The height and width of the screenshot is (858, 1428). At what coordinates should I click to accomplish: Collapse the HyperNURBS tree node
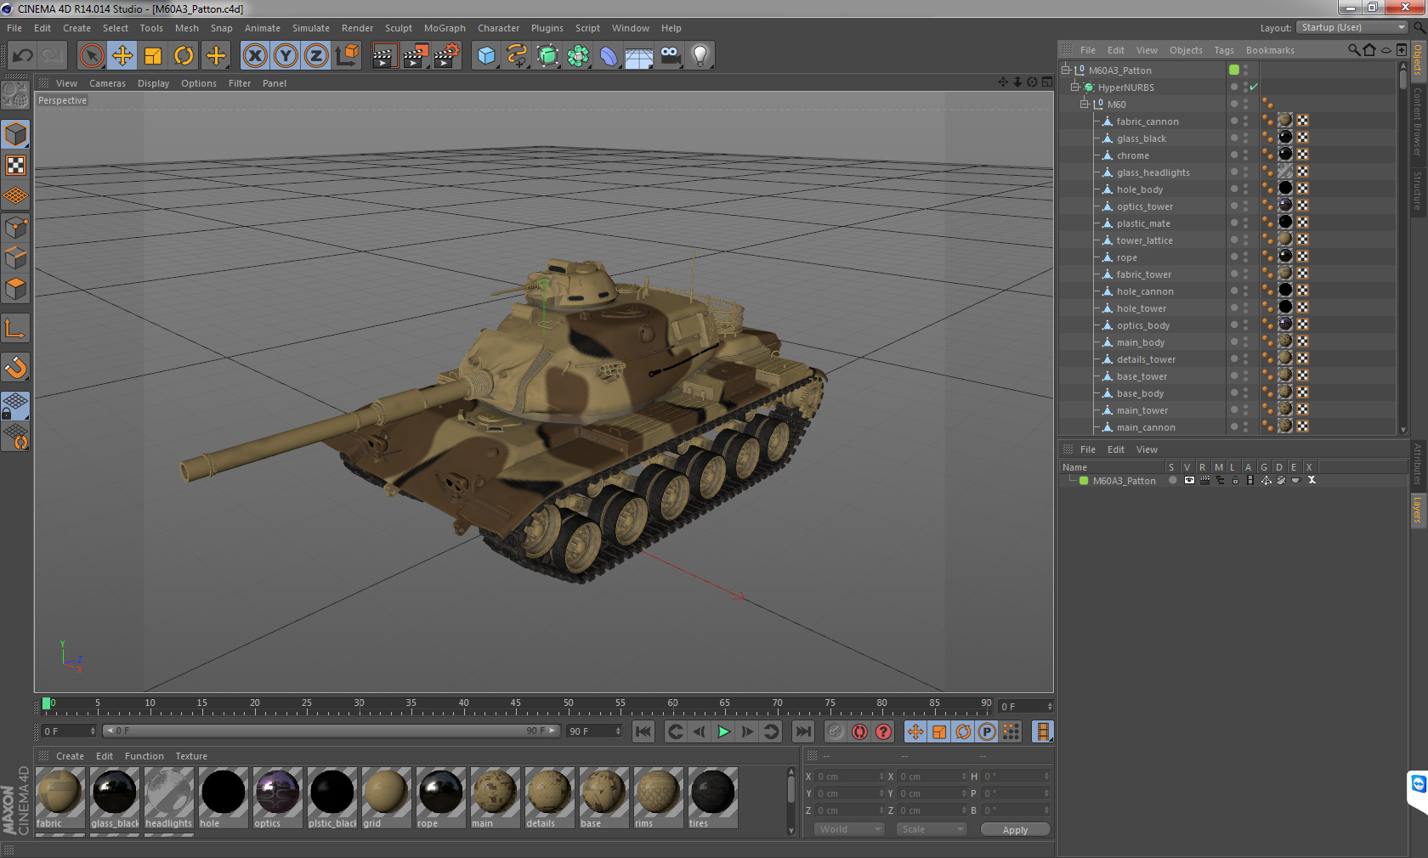(1074, 87)
